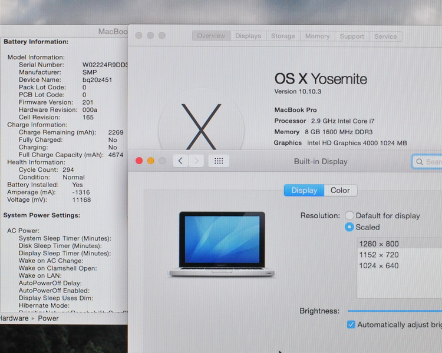Choose 1024 × 640 resolution
Screen dimensions: 442x353
click(400, 266)
